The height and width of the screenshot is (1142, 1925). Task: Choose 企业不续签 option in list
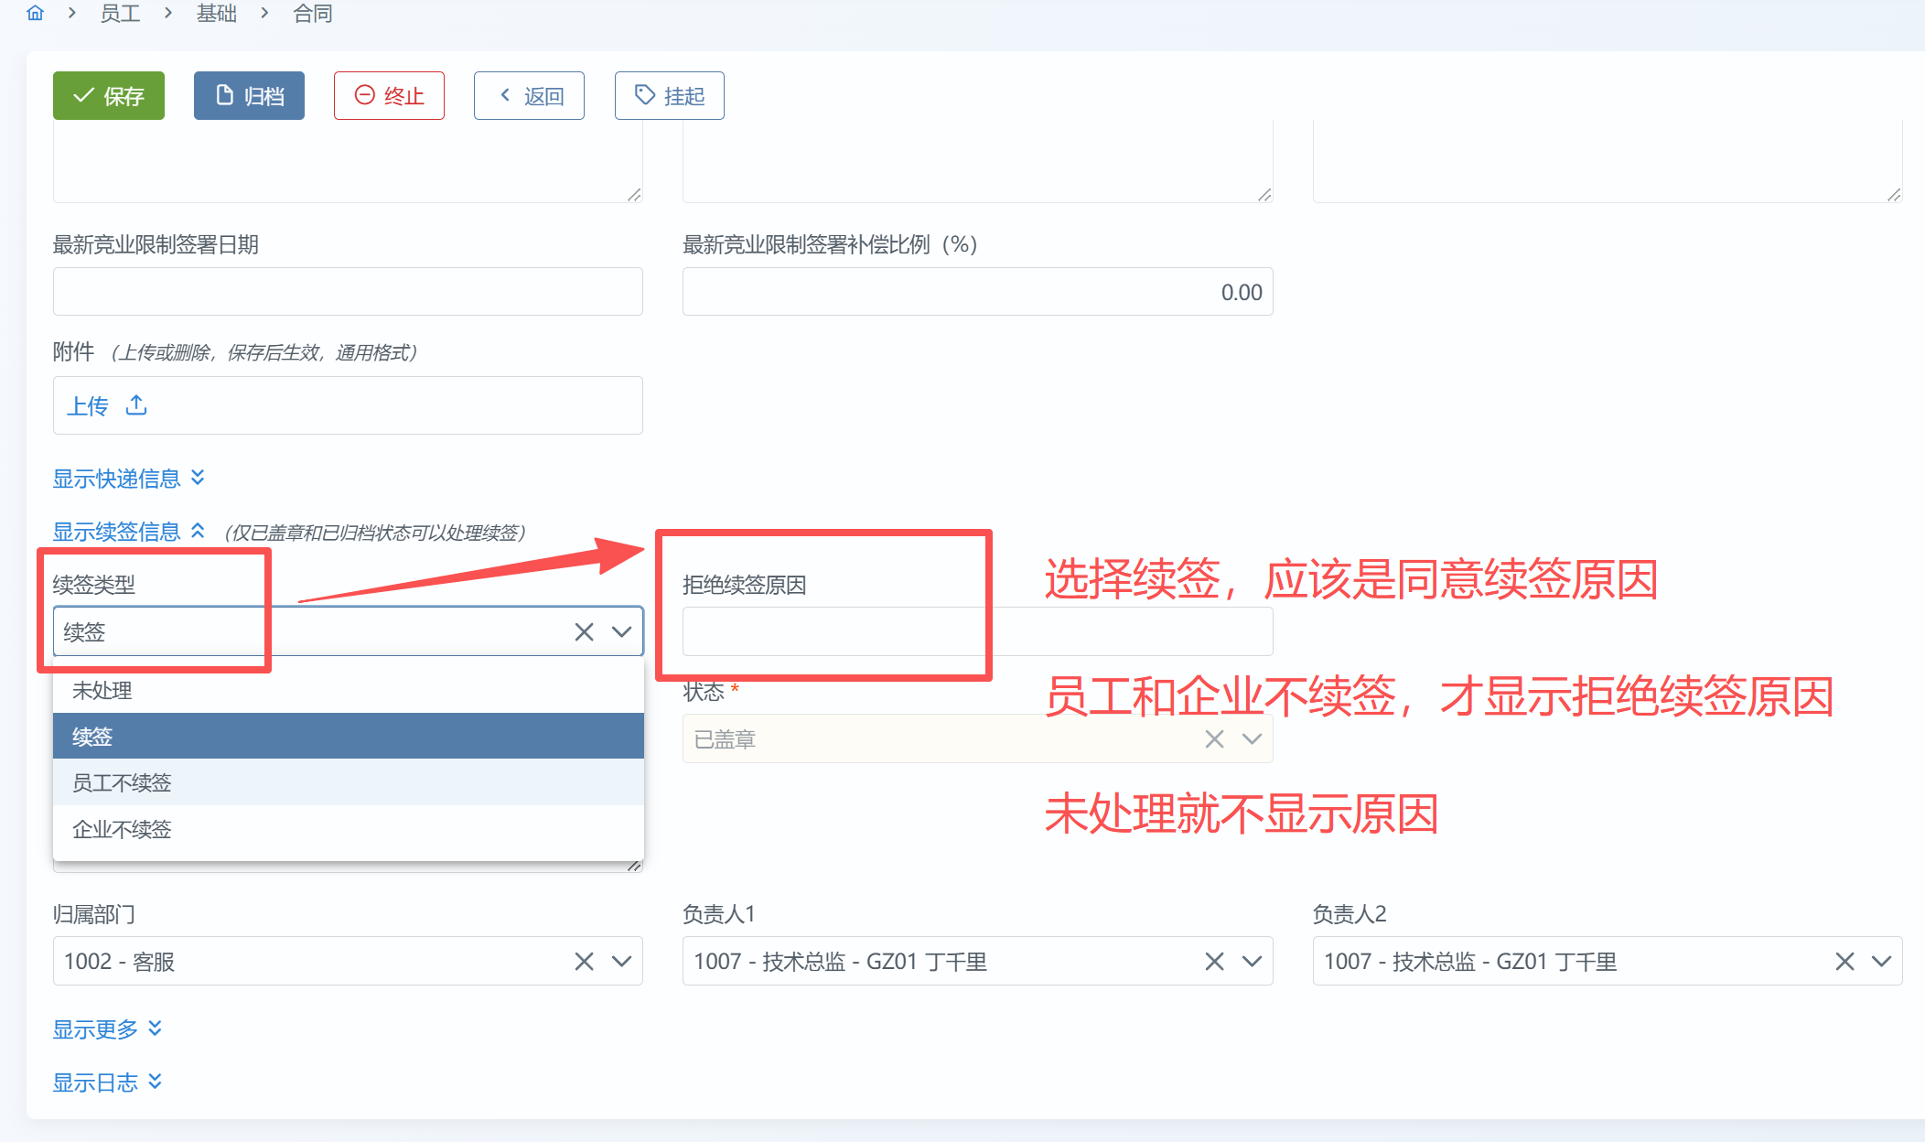[x=123, y=829]
